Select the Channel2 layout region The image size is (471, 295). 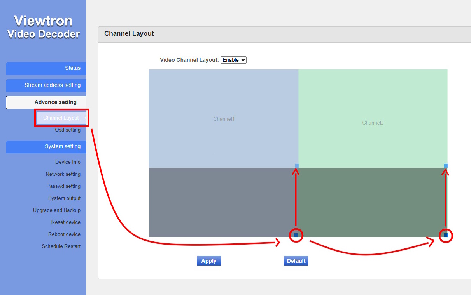pyautogui.click(x=373, y=123)
